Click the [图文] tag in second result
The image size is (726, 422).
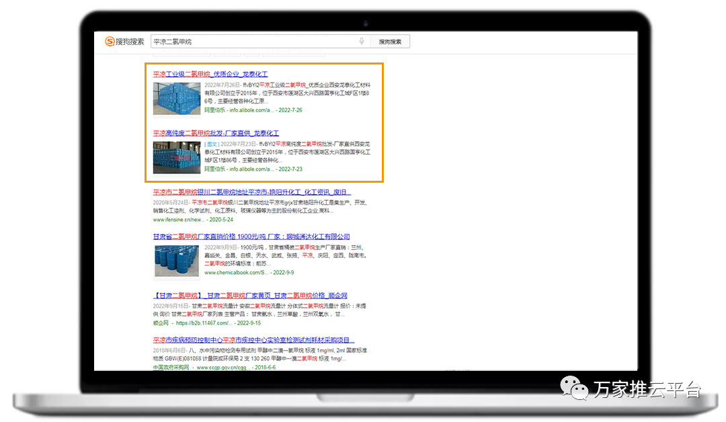pyautogui.click(x=211, y=144)
